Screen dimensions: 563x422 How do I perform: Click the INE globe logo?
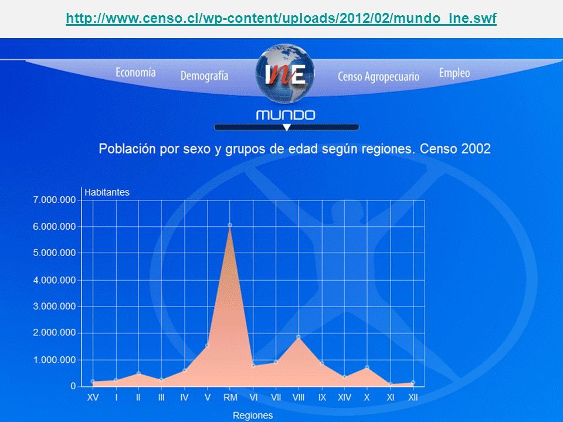pyautogui.click(x=285, y=74)
